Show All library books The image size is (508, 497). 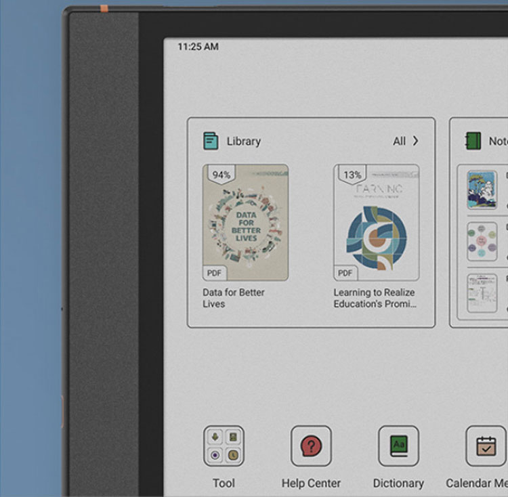pos(399,141)
